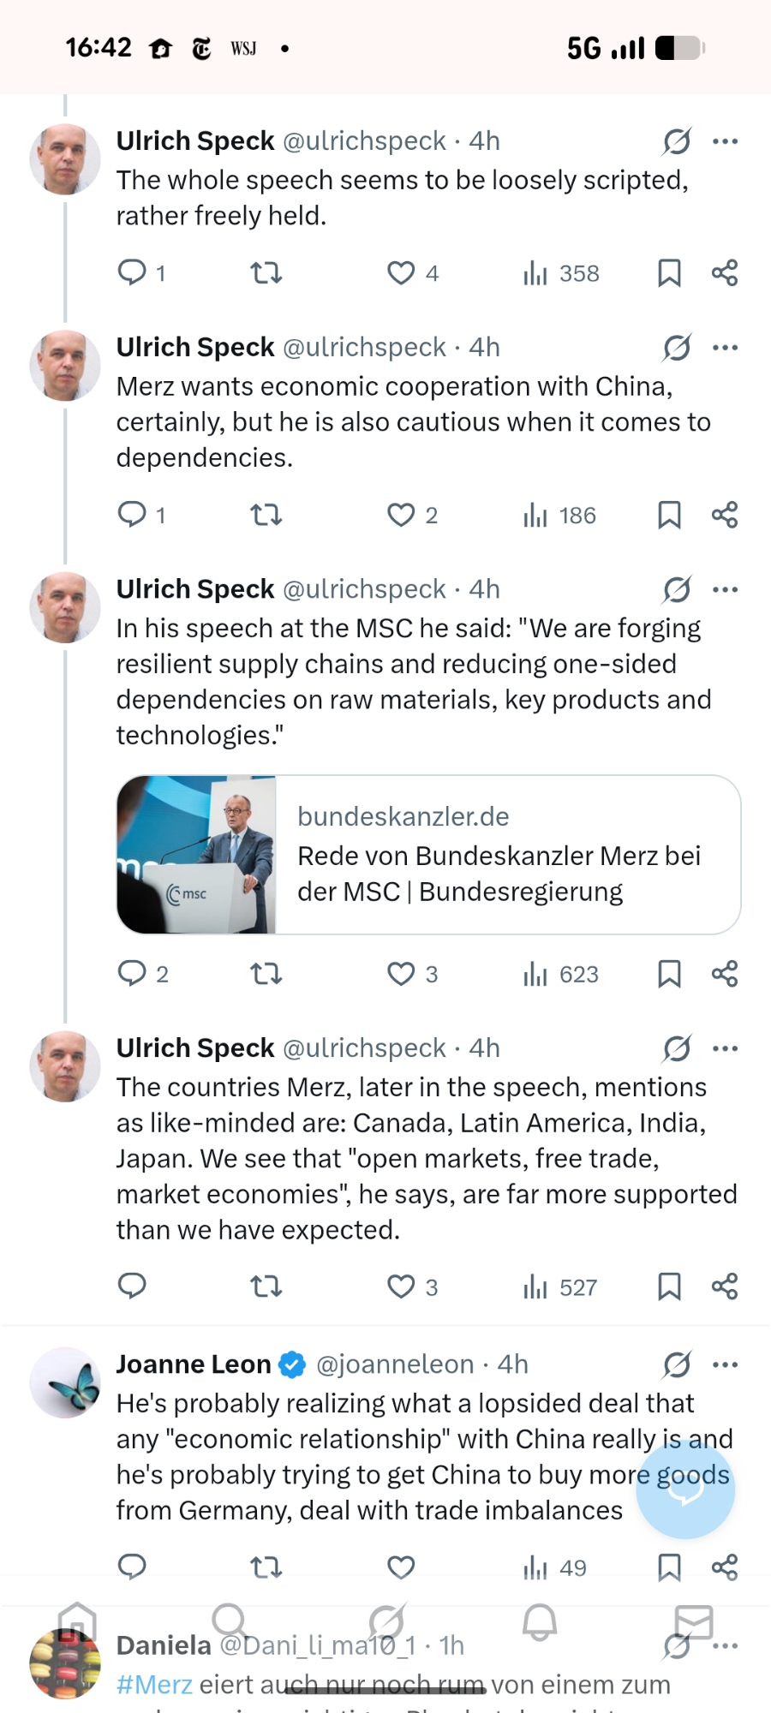Like Joanne Leon's reply

point(401,1567)
